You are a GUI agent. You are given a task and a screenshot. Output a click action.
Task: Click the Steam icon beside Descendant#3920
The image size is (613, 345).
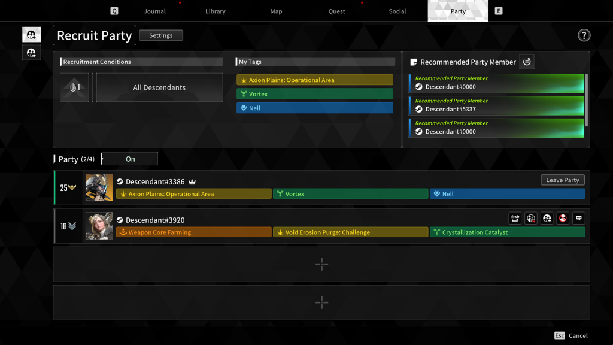click(120, 220)
